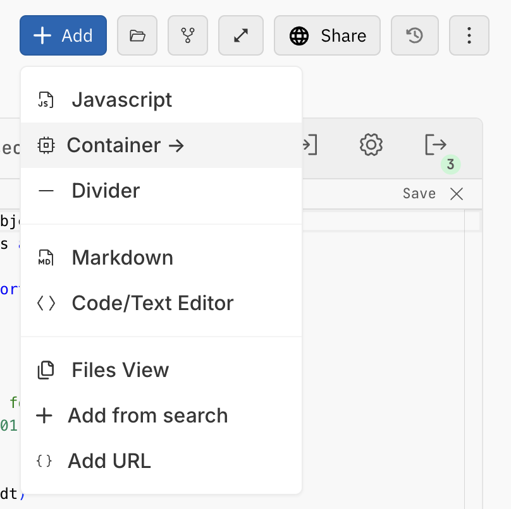Screen dimensions: 511x509
Task: Open the three-dot more options menu
Action: coord(469,35)
